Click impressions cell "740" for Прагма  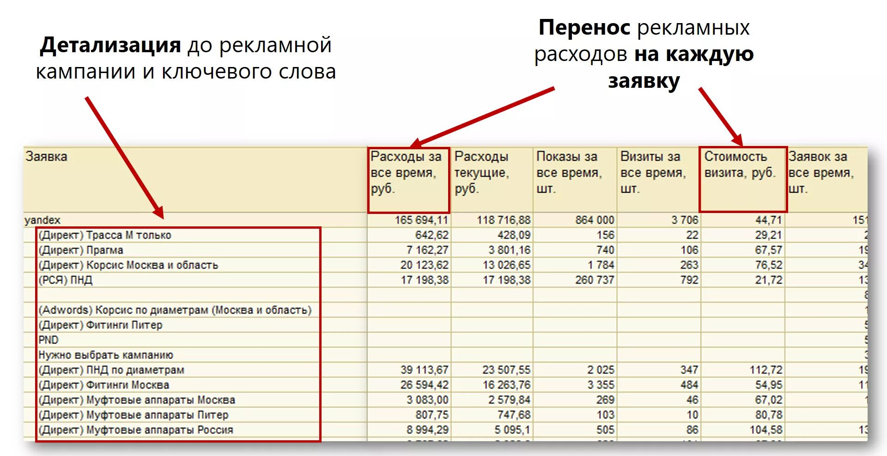(x=575, y=250)
